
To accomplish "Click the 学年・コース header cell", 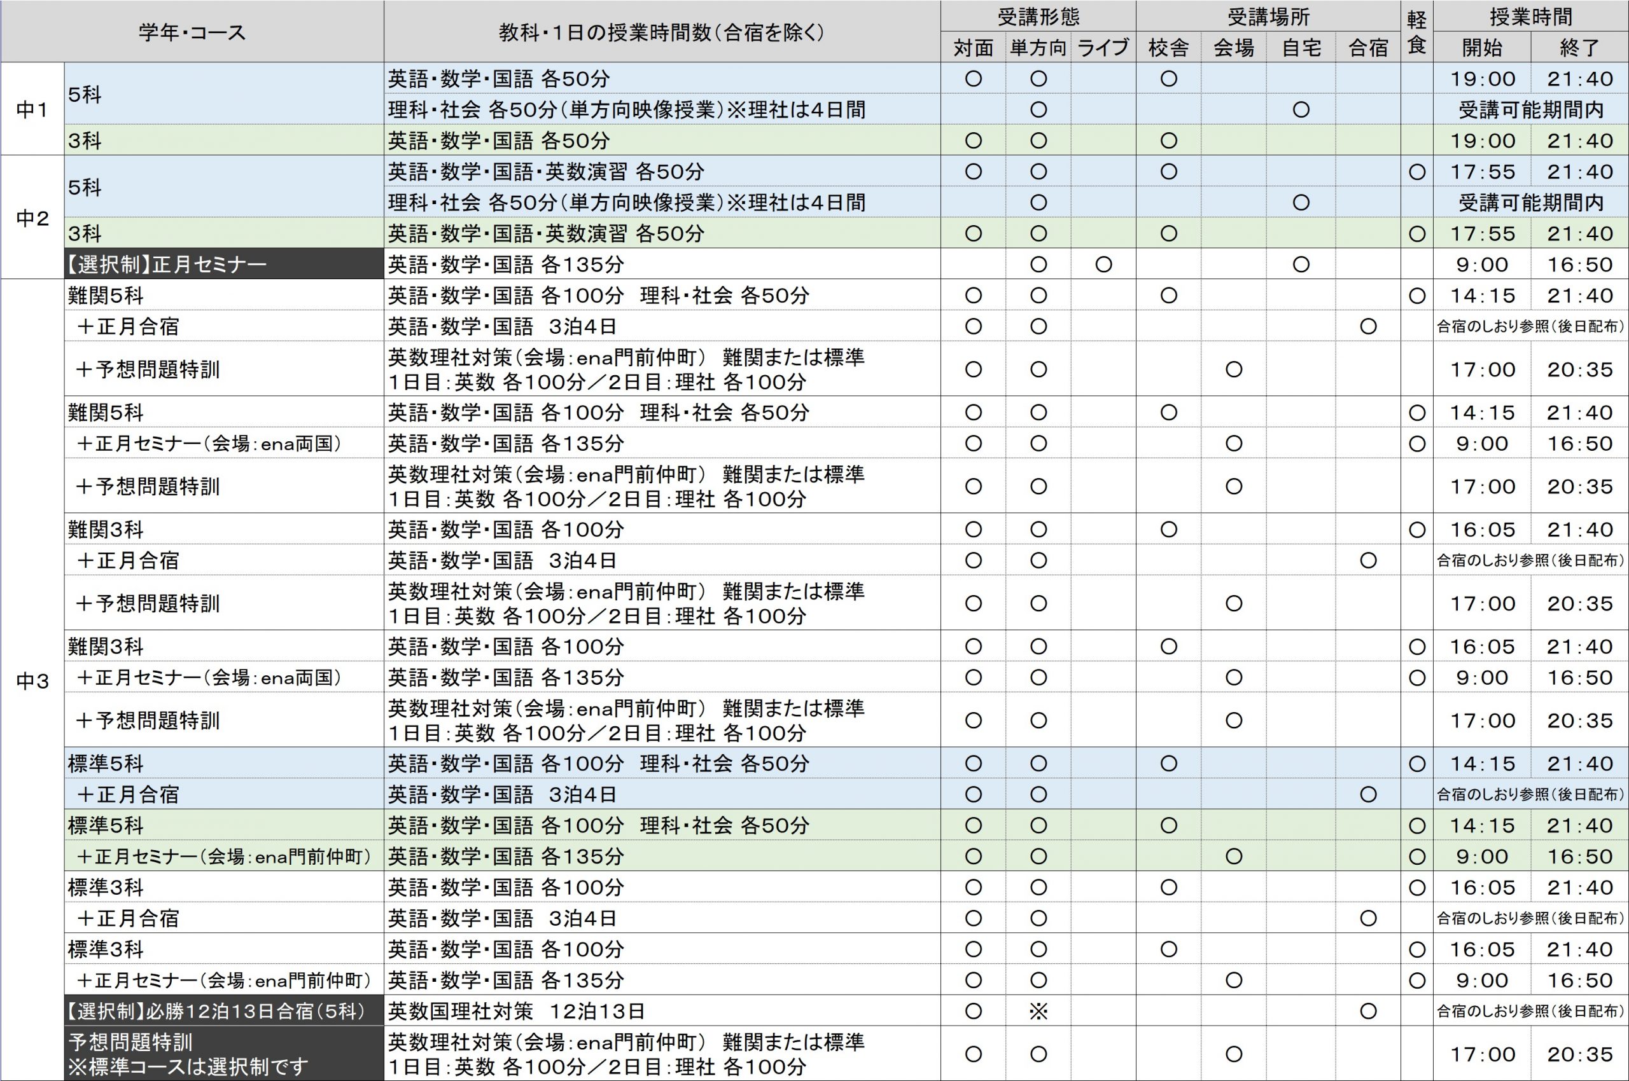I will pos(193,32).
